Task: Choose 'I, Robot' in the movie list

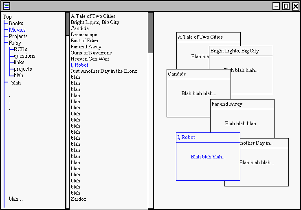Action: tap(79, 65)
